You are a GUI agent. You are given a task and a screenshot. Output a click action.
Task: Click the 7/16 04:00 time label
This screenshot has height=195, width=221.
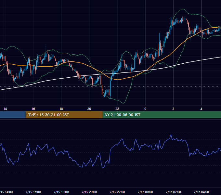coord(201,192)
